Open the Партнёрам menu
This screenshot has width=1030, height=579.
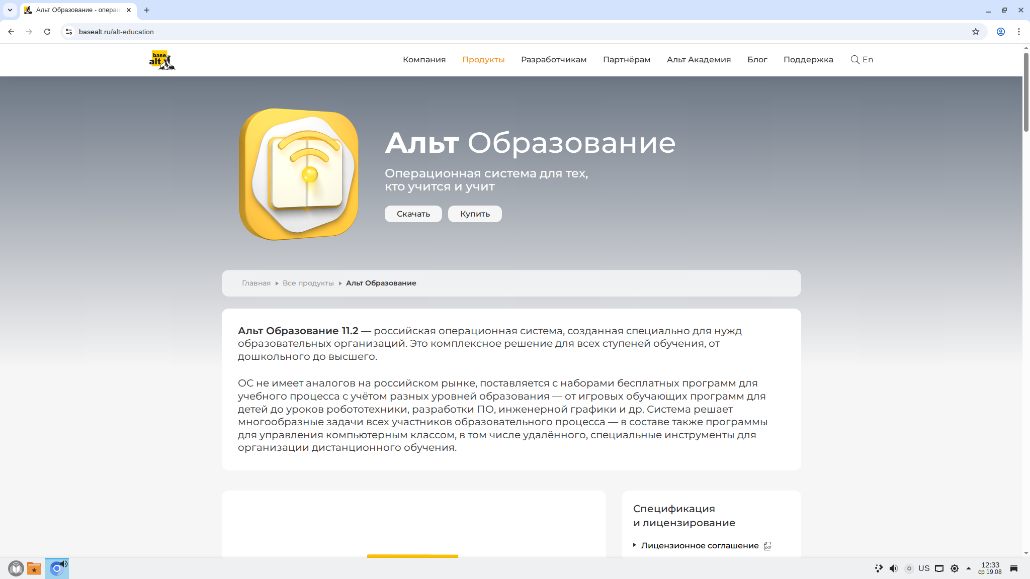[627, 60]
